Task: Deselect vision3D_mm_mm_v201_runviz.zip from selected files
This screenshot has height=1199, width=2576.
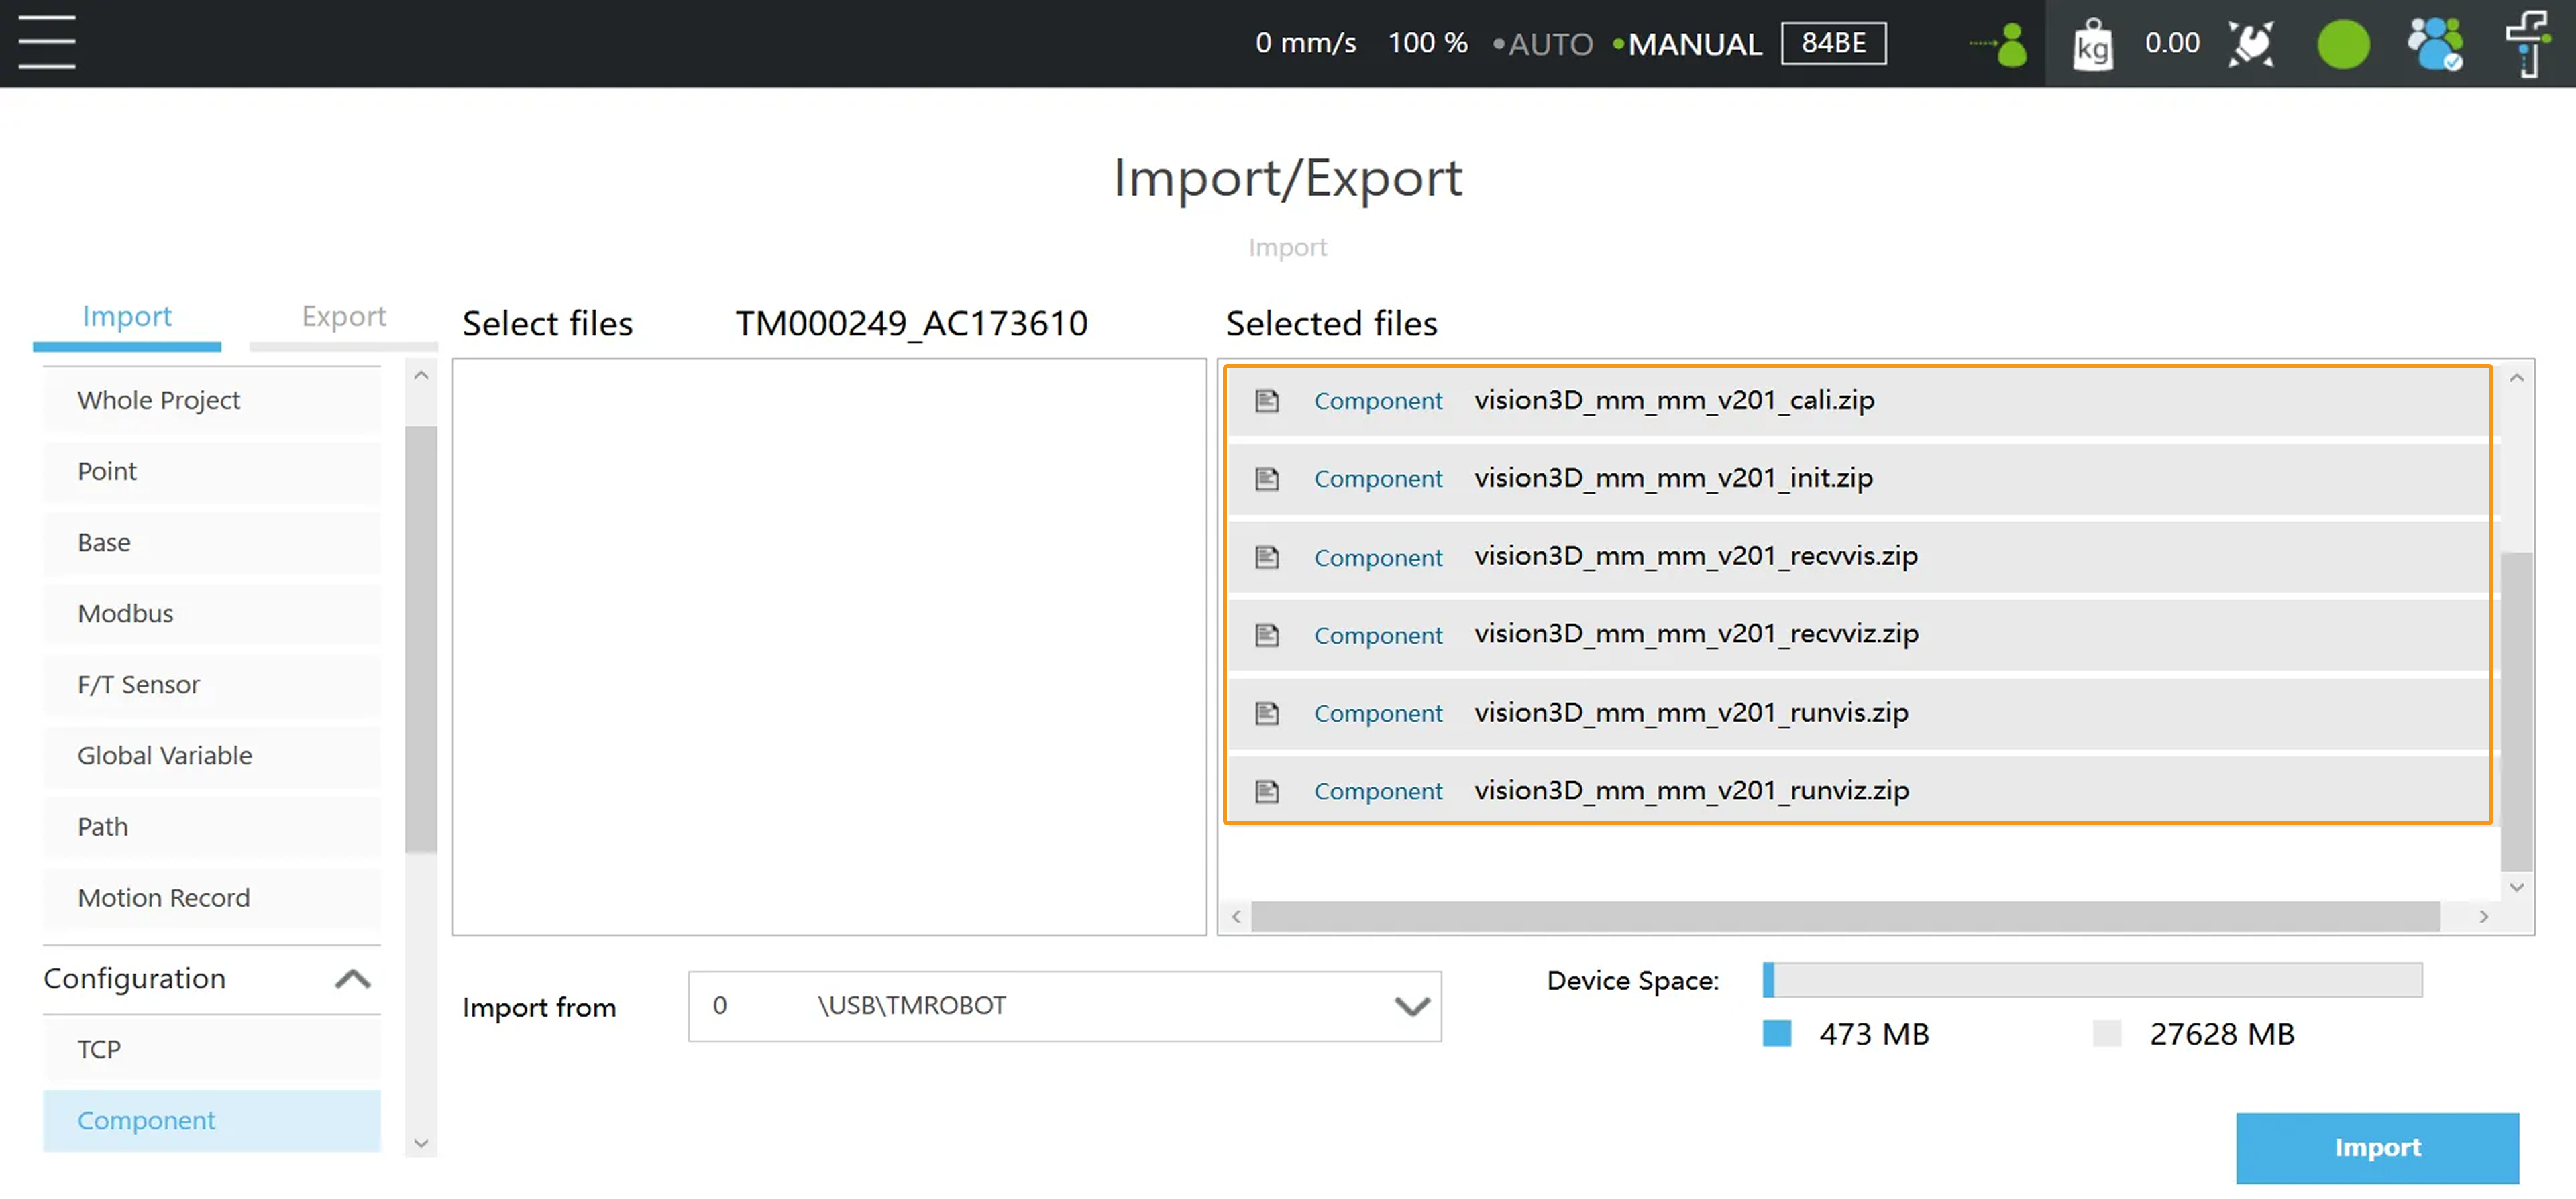Action: pyautogui.click(x=1690, y=791)
